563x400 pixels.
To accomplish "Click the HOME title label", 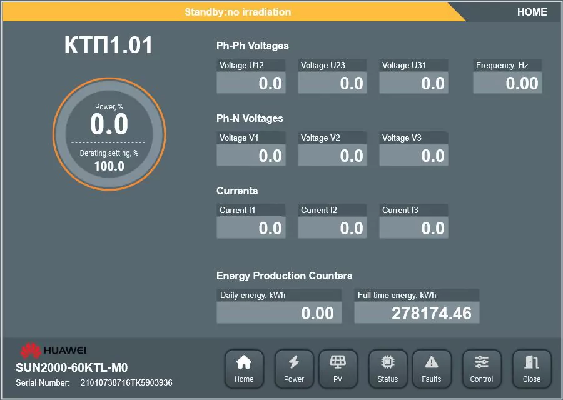I will click(532, 12).
